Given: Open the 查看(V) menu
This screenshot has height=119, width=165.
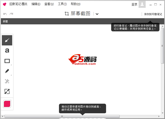Looking at the screenshot, I should click(x=49, y=4).
